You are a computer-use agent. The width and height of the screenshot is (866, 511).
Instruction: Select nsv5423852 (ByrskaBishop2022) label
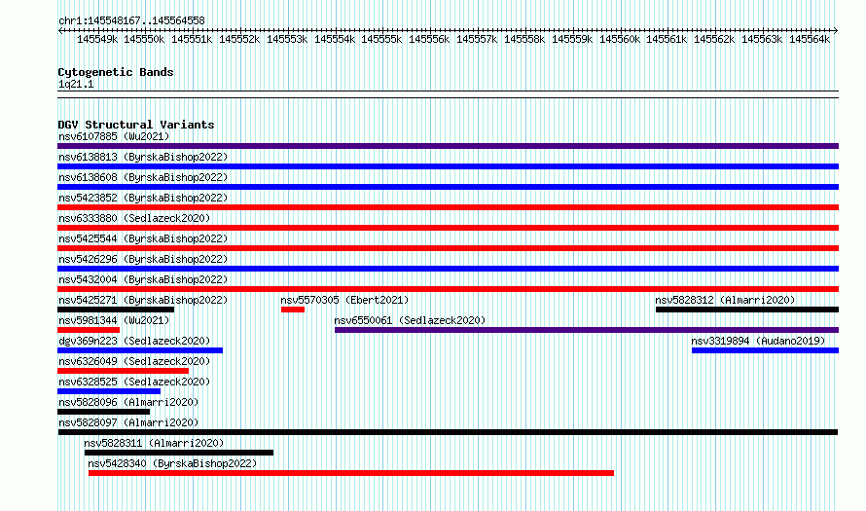pos(143,198)
